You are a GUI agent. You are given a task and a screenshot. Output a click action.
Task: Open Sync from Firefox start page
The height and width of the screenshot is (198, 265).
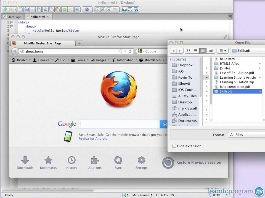pos(118,163)
